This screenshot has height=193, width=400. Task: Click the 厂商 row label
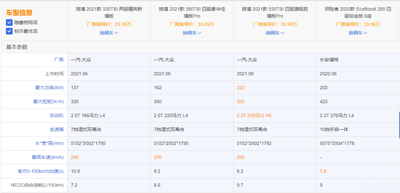(x=59, y=60)
